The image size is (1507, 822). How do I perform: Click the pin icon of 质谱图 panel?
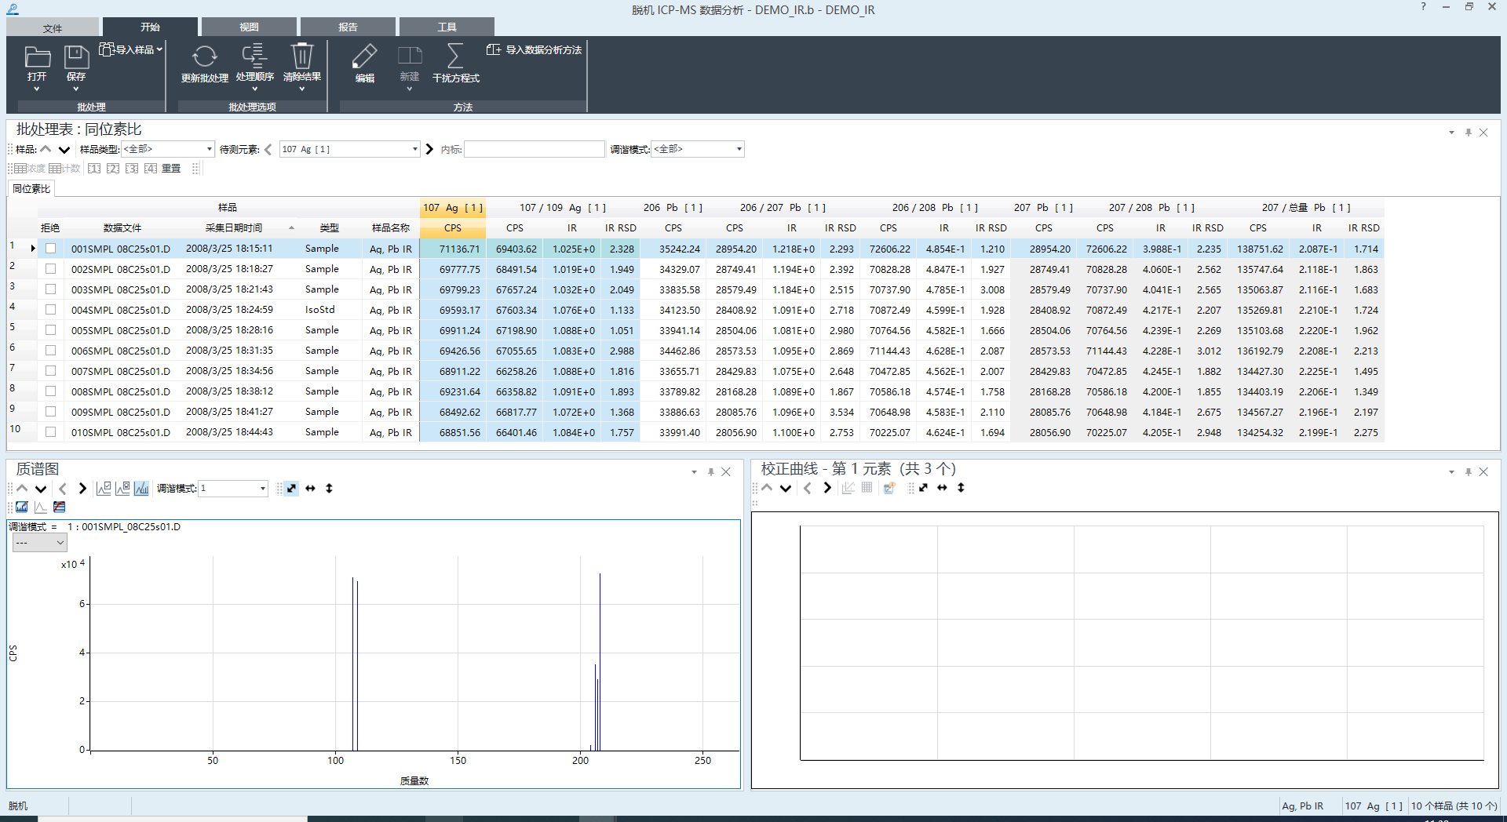(x=711, y=472)
